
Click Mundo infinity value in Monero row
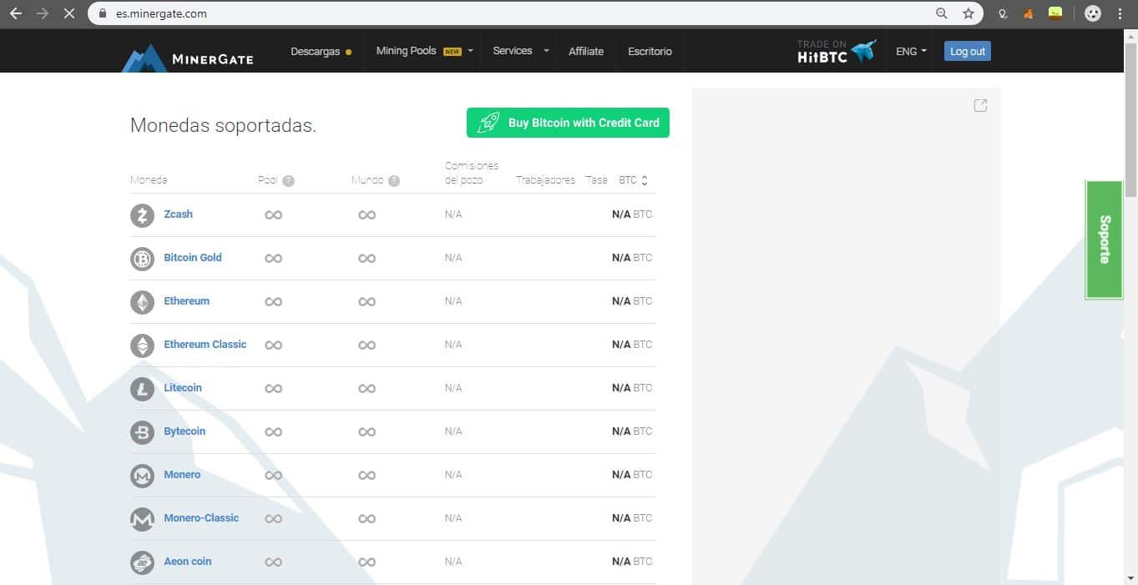367,476
